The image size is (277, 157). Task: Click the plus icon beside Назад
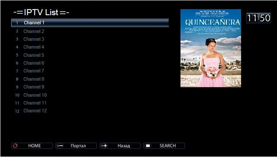[x=104, y=146]
